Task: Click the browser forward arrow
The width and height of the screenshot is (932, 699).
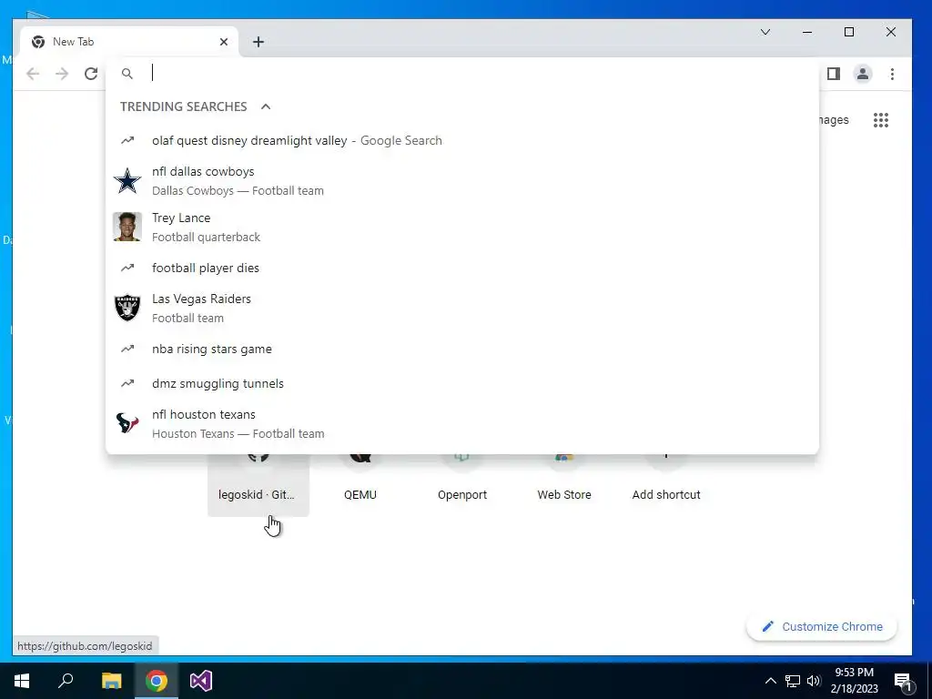Action: tap(62, 74)
